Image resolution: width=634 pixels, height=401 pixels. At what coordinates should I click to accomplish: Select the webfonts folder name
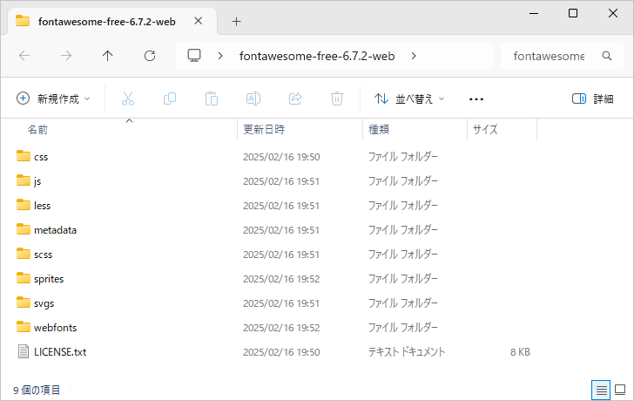point(56,328)
